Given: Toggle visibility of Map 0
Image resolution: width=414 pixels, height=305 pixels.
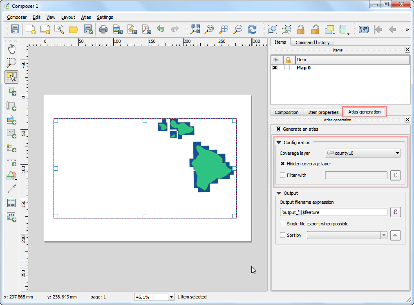Looking at the screenshot, I should (275, 68).
